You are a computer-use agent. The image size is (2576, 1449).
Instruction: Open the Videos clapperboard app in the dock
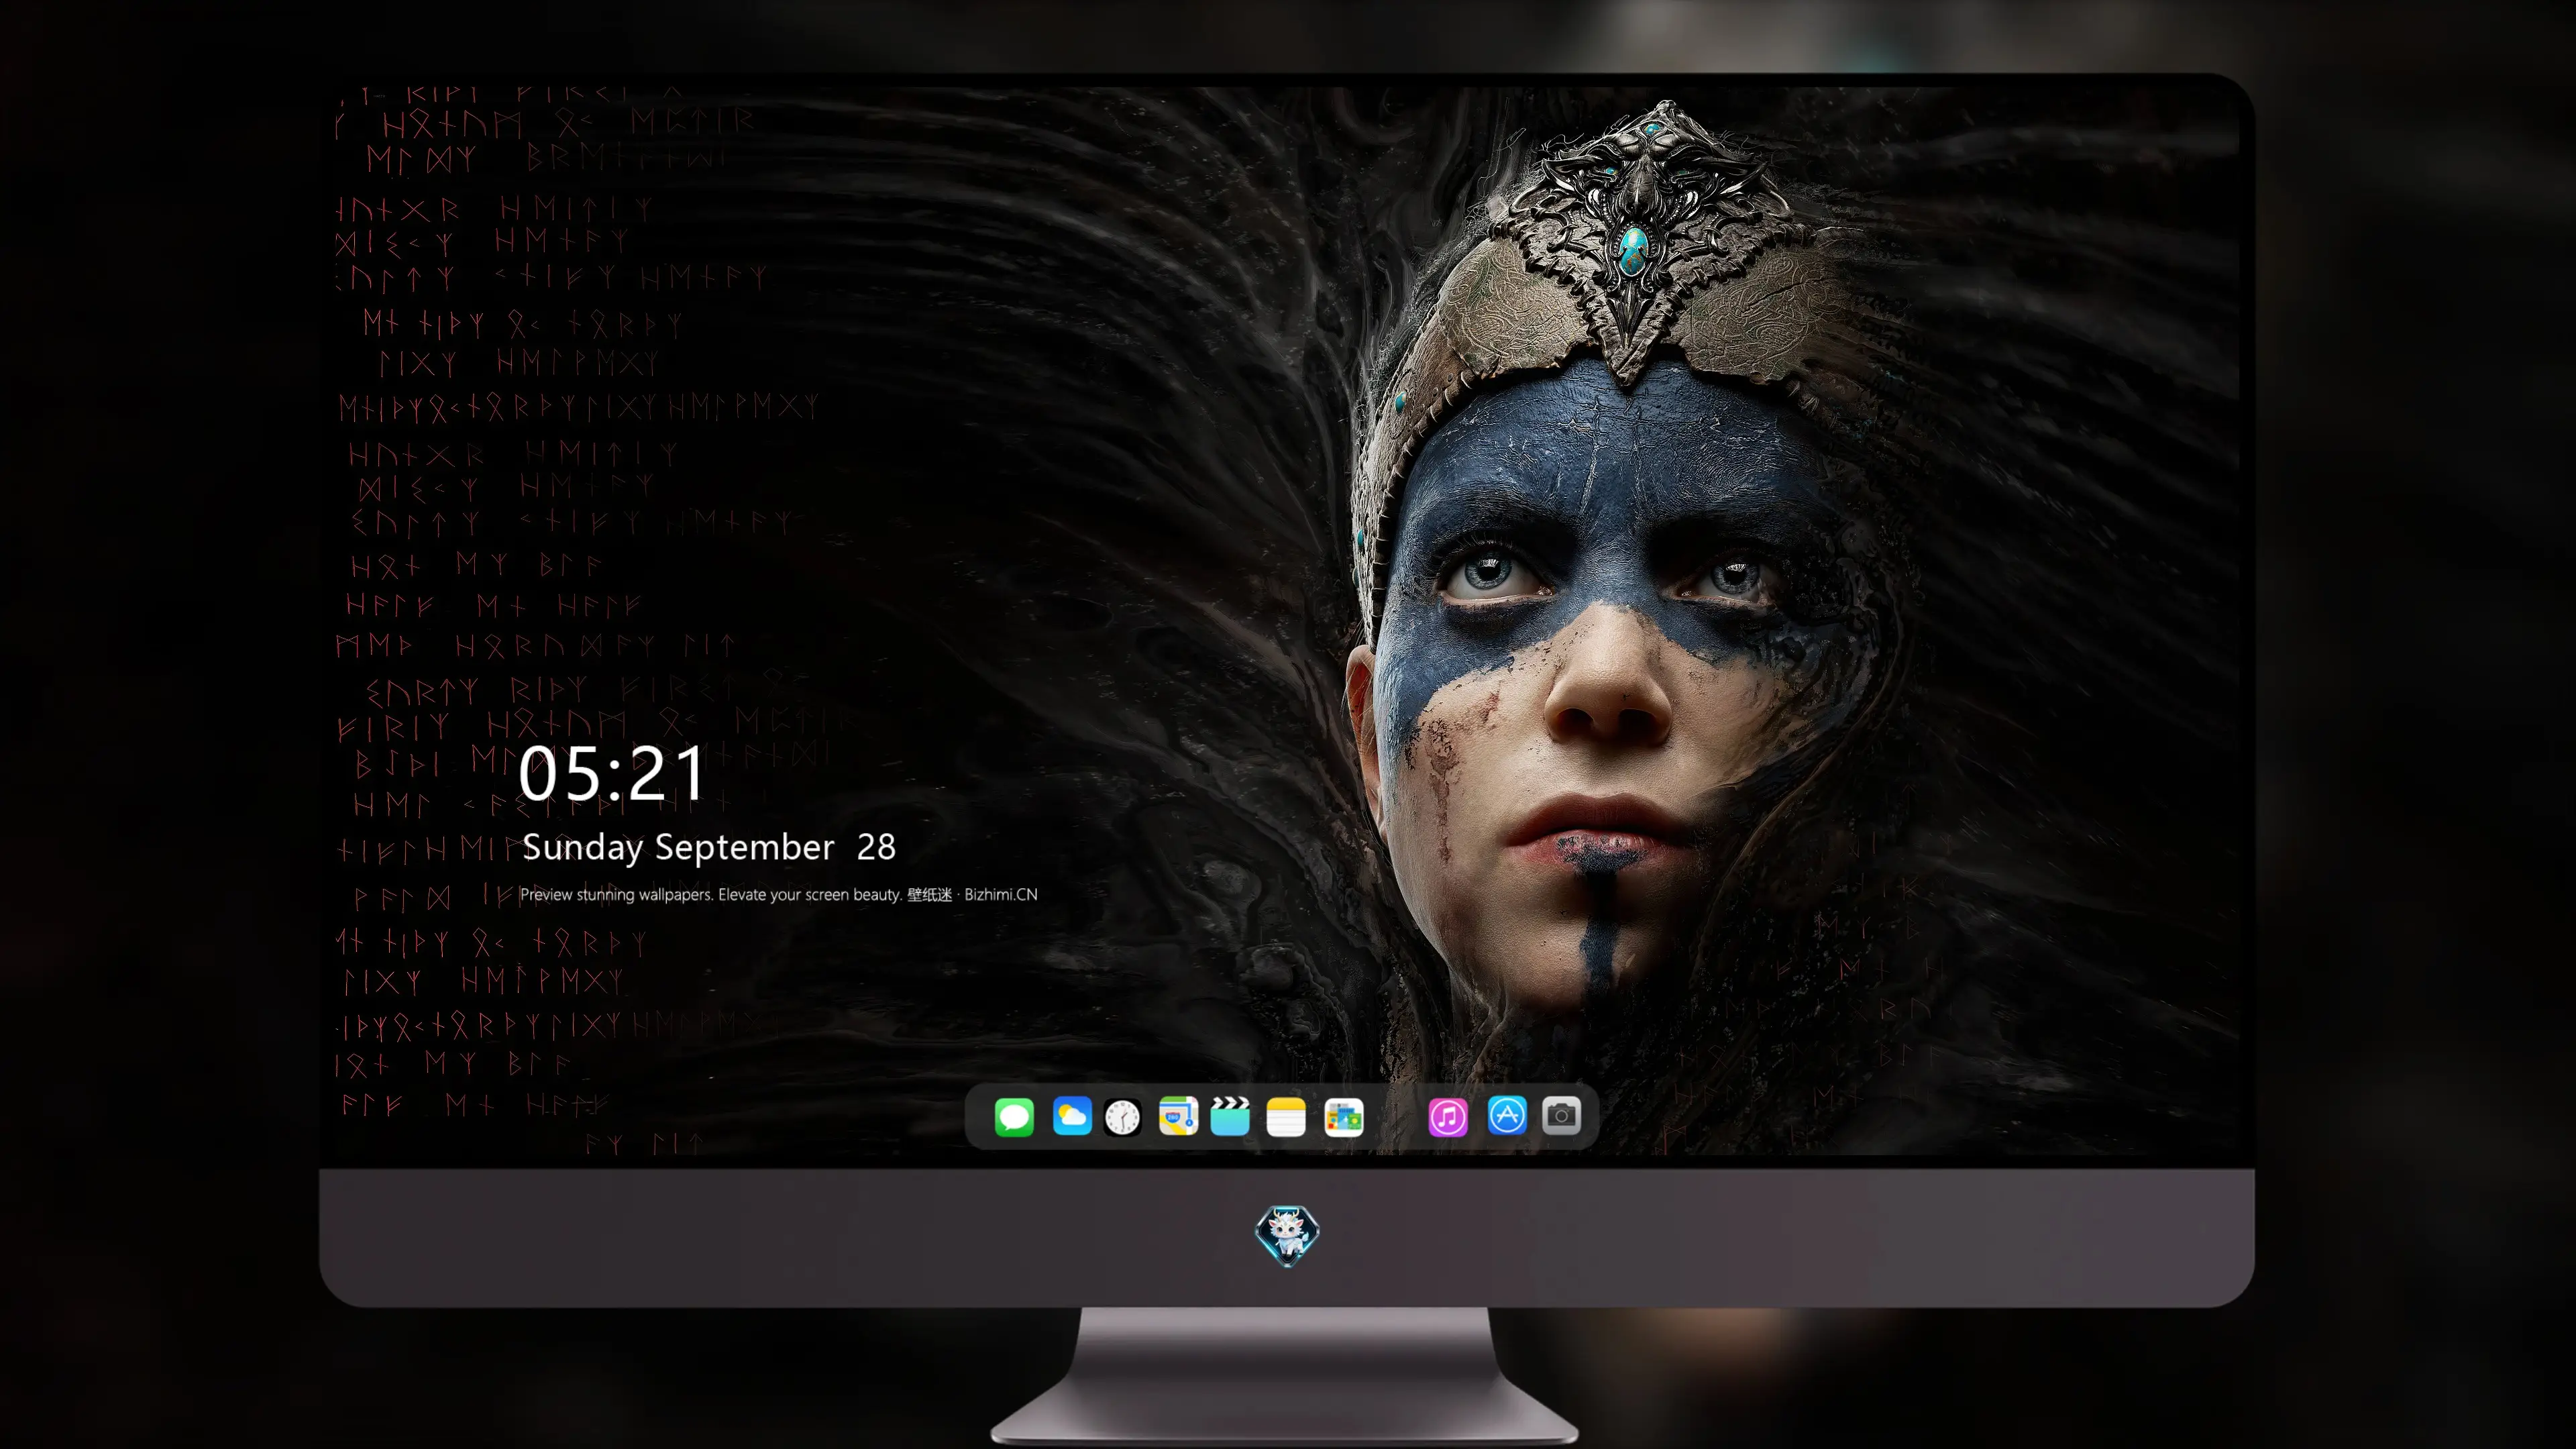click(x=1230, y=1116)
